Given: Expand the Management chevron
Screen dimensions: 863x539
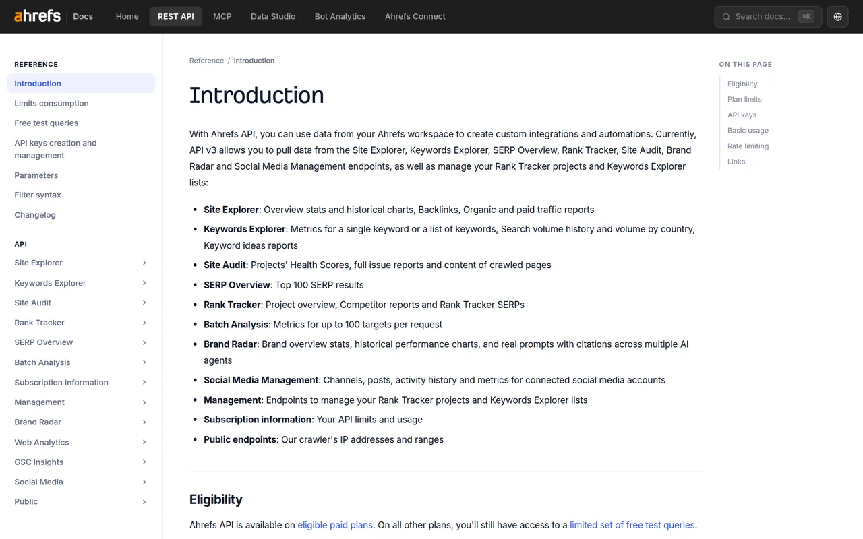Looking at the screenshot, I should [144, 402].
